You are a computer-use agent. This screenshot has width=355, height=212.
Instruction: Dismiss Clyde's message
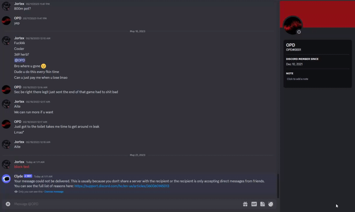tap(54, 192)
